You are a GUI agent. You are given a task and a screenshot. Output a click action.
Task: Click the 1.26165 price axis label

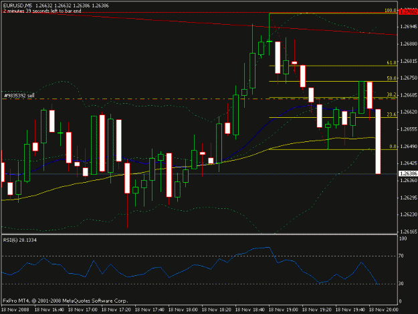coord(409,232)
